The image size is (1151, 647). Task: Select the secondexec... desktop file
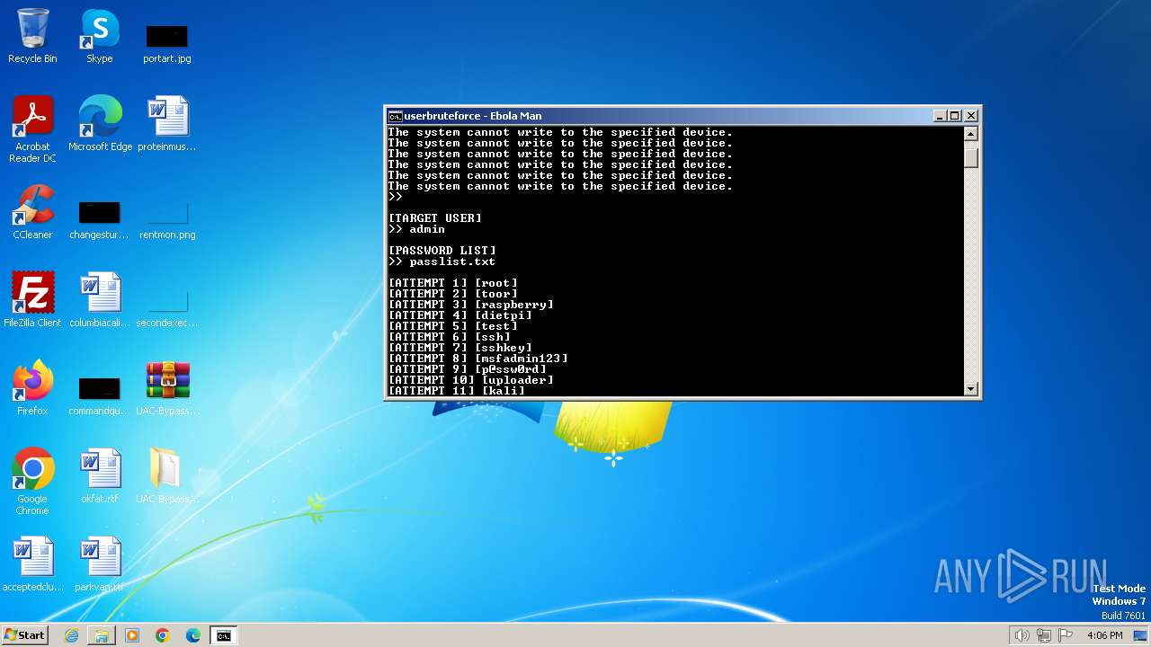tap(167, 307)
